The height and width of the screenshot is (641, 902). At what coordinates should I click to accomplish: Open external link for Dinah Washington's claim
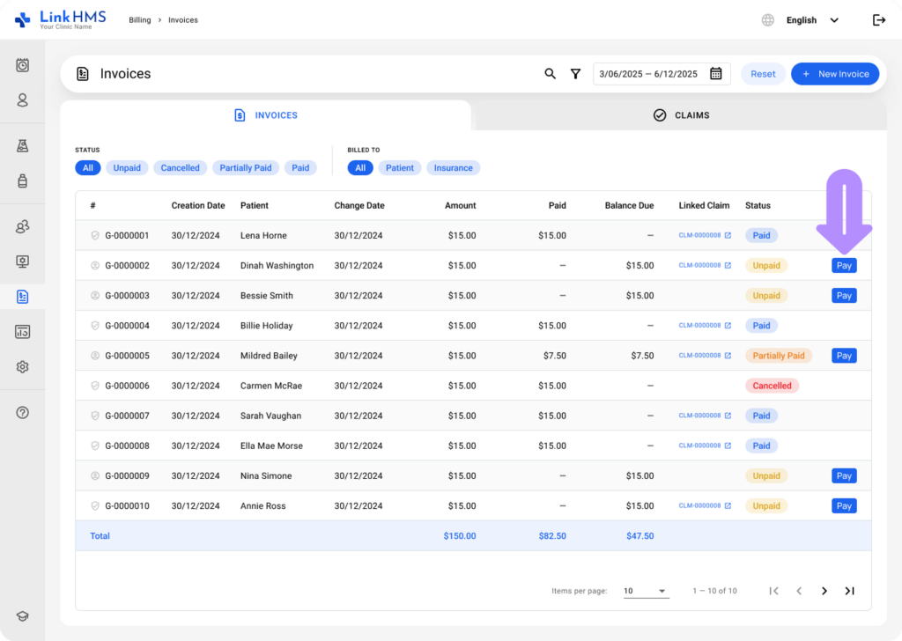[x=728, y=265]
